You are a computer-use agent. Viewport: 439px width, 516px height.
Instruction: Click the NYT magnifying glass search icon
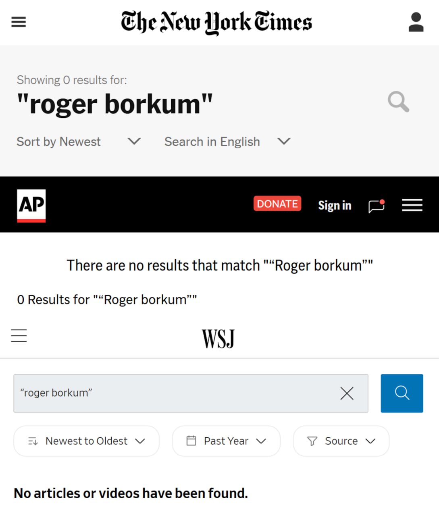click(398, 102)
